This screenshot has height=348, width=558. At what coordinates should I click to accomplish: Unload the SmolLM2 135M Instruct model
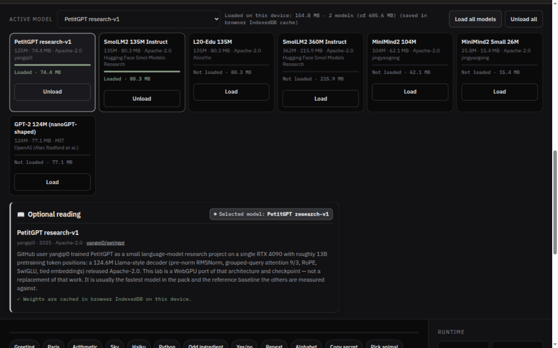coord(142,99)
